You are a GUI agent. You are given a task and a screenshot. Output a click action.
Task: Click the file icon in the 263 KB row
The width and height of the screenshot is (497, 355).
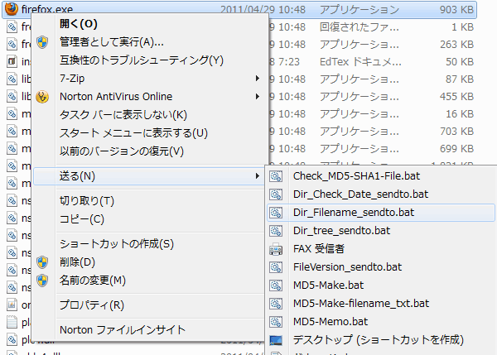click(12, 45)
